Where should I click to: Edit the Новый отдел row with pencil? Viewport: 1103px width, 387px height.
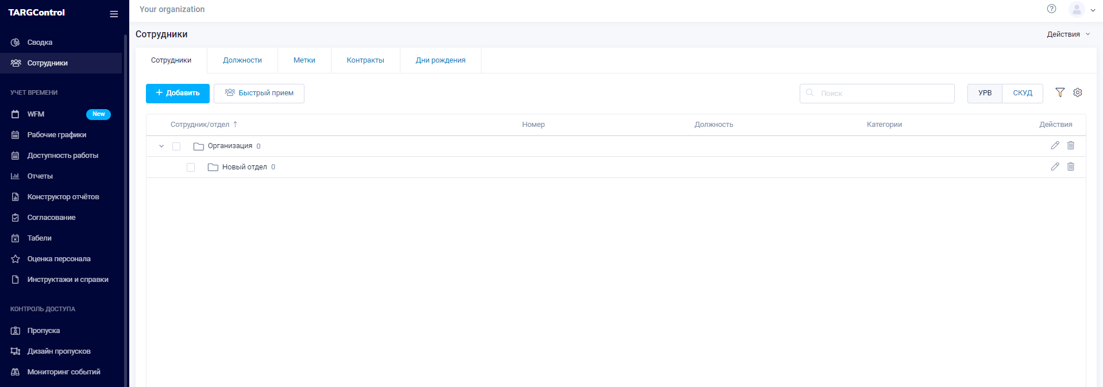(1055, 167)
